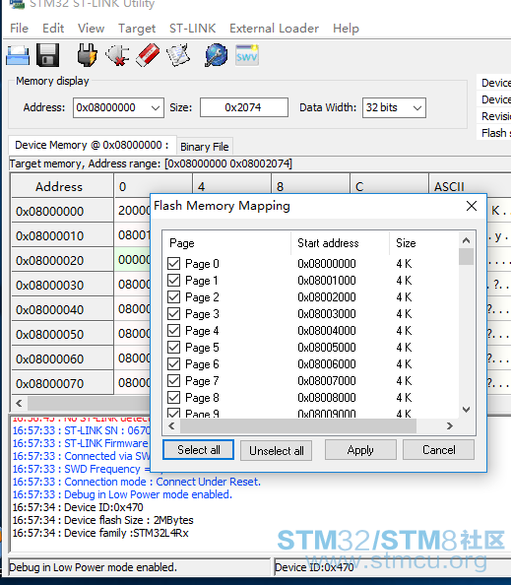Click the page list scroll down arrow

466,410
